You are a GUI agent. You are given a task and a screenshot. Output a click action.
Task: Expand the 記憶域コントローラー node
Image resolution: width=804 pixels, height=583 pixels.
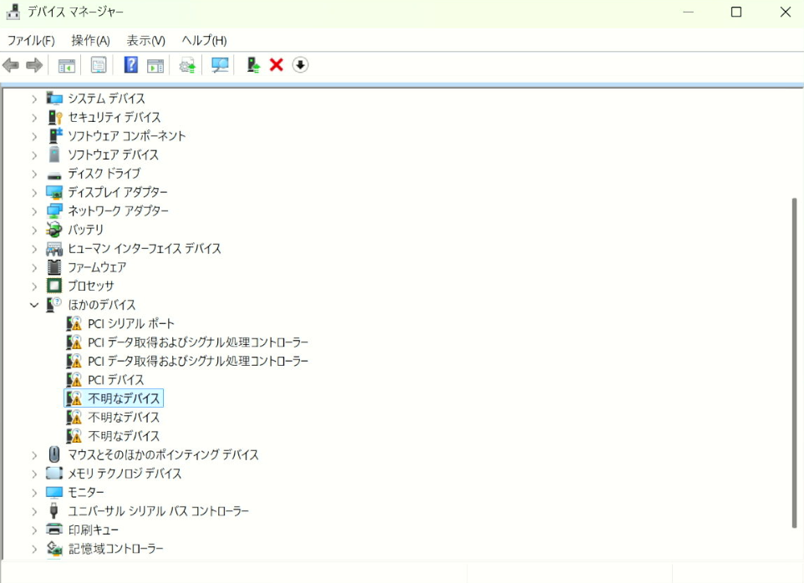pyautogui.click(x=33, y=549)
